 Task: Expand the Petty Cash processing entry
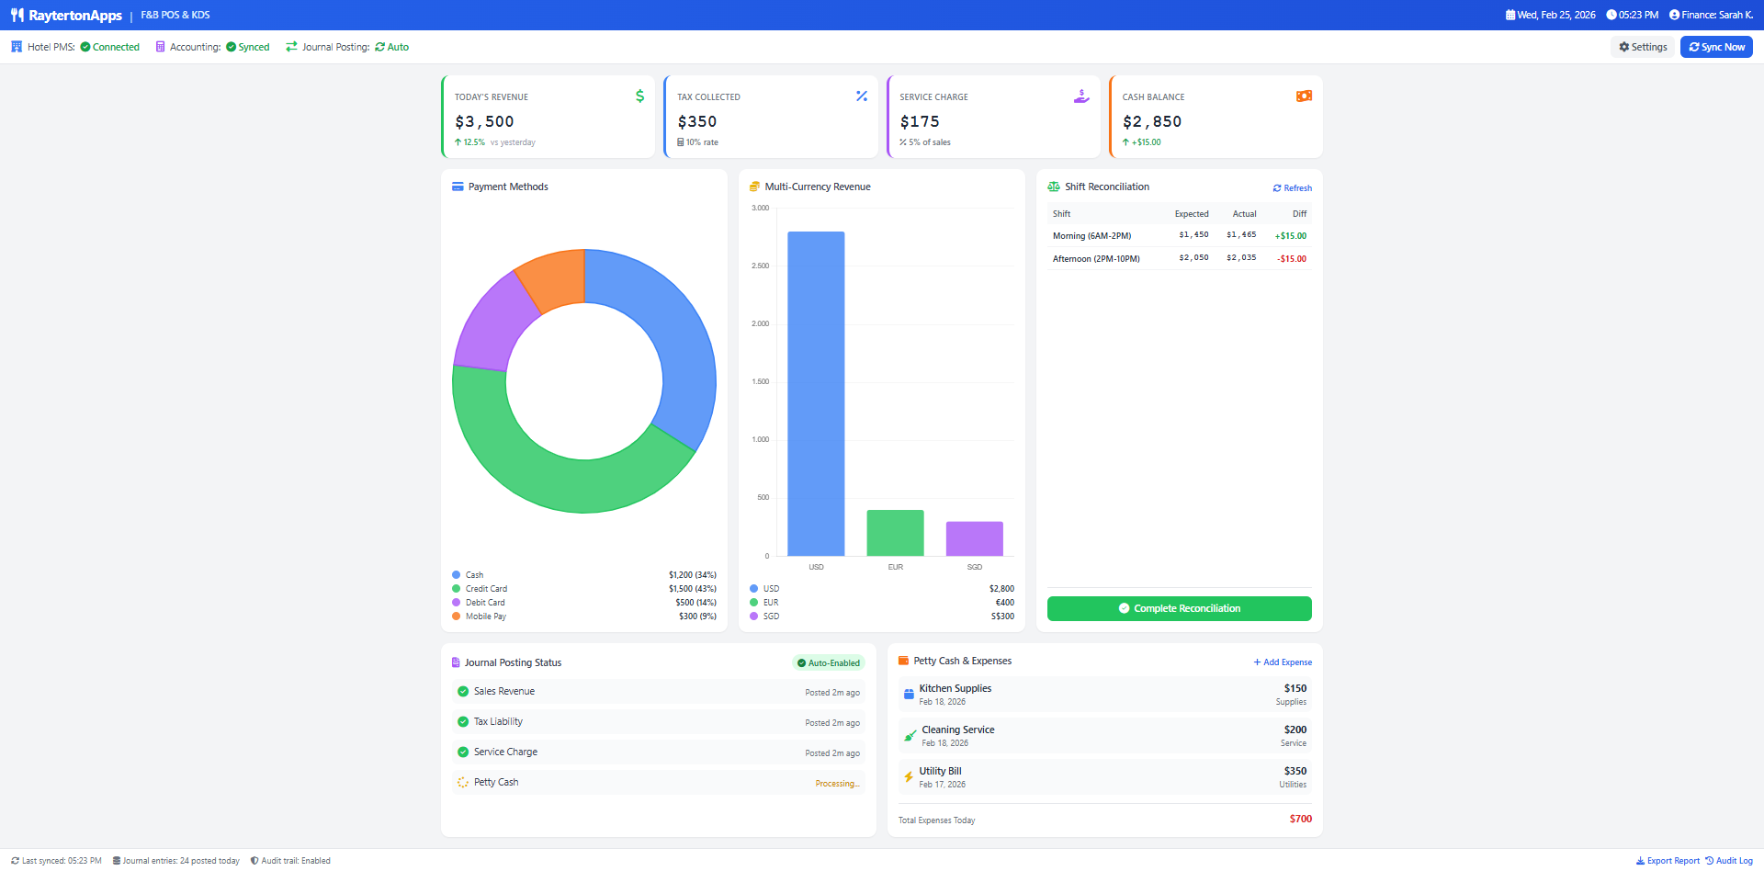click(658, 782)
